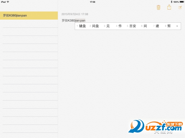Viewport: 185px width, 138px height.
Task: Tap the Wi-Fi status icon
Action: coord(8,2)
